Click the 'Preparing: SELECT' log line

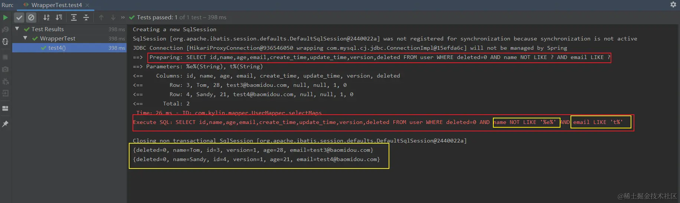click(380, 57)
